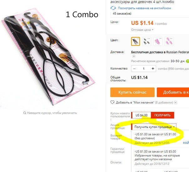The width and height of the screenshot is (189, 172).
Task: Open Посмотреть название на английском link
Action: (x=144, y=8)
